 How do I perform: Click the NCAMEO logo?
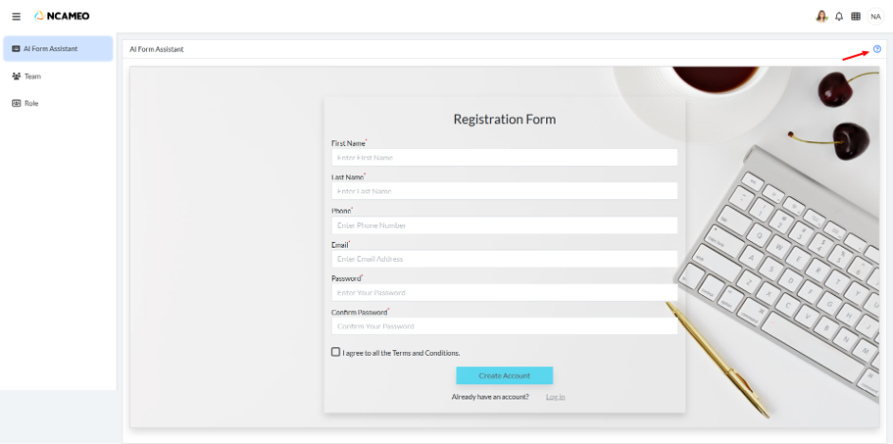(64, 16)
